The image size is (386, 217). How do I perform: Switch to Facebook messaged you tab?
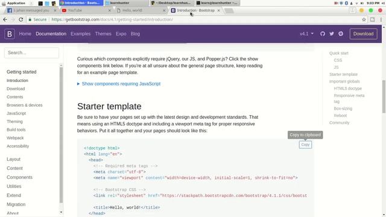(x=31, y=11)
